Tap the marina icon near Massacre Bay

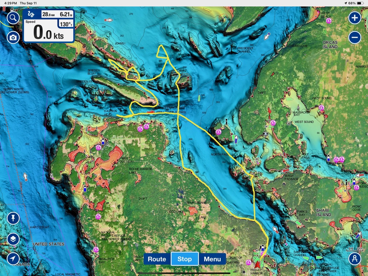click(321, 108)
